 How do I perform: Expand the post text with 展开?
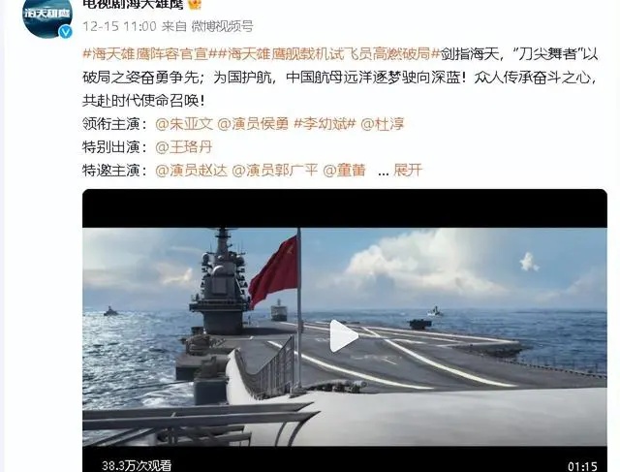tap(408, 171)
